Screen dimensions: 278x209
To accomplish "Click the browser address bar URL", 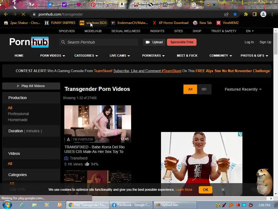I will tap(61, 14).
